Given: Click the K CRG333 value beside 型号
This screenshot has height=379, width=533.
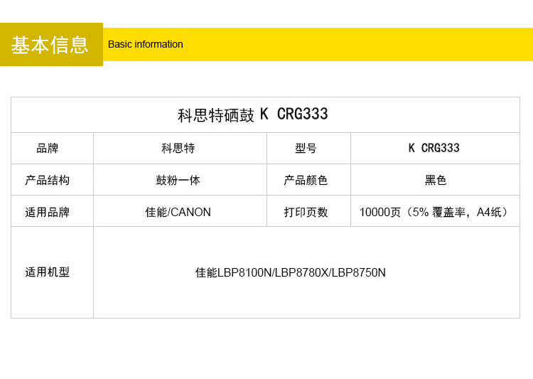Looking at the screenshot, I should tap(434, 149).
